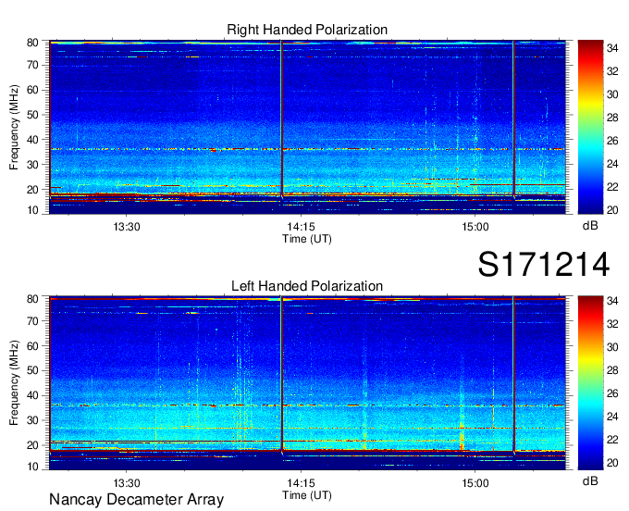This screenshot has width=629, height=511.
Task: Click the 'Time (UT)' axis label of the bottom plot
Action: pos(307,495)
